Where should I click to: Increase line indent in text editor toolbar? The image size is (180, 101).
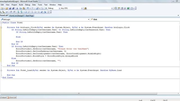(14, 12)
